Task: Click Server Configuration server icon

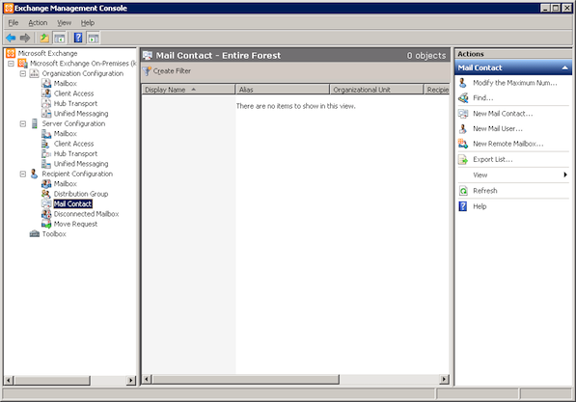Action: (34, 123)
